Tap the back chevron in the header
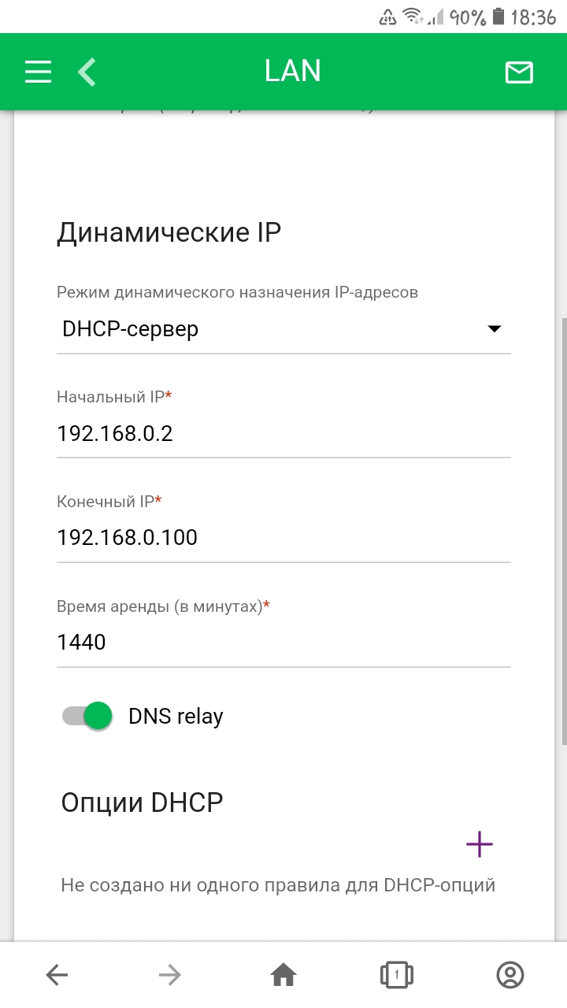The height and width of the screenshot is (1008, 567). 87,72
